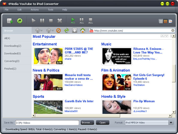Click the horizontal scrollbar right arrow
The height and width of the screenshot is (134, 178).
pos(170,115)
